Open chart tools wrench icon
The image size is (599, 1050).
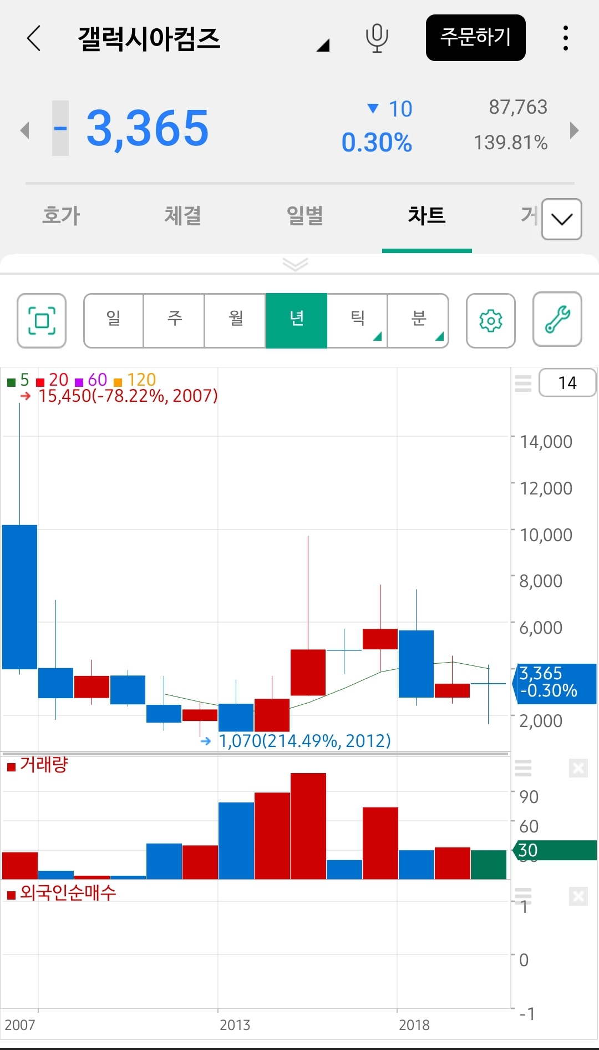pyautogui.click(x=557, y=320)
